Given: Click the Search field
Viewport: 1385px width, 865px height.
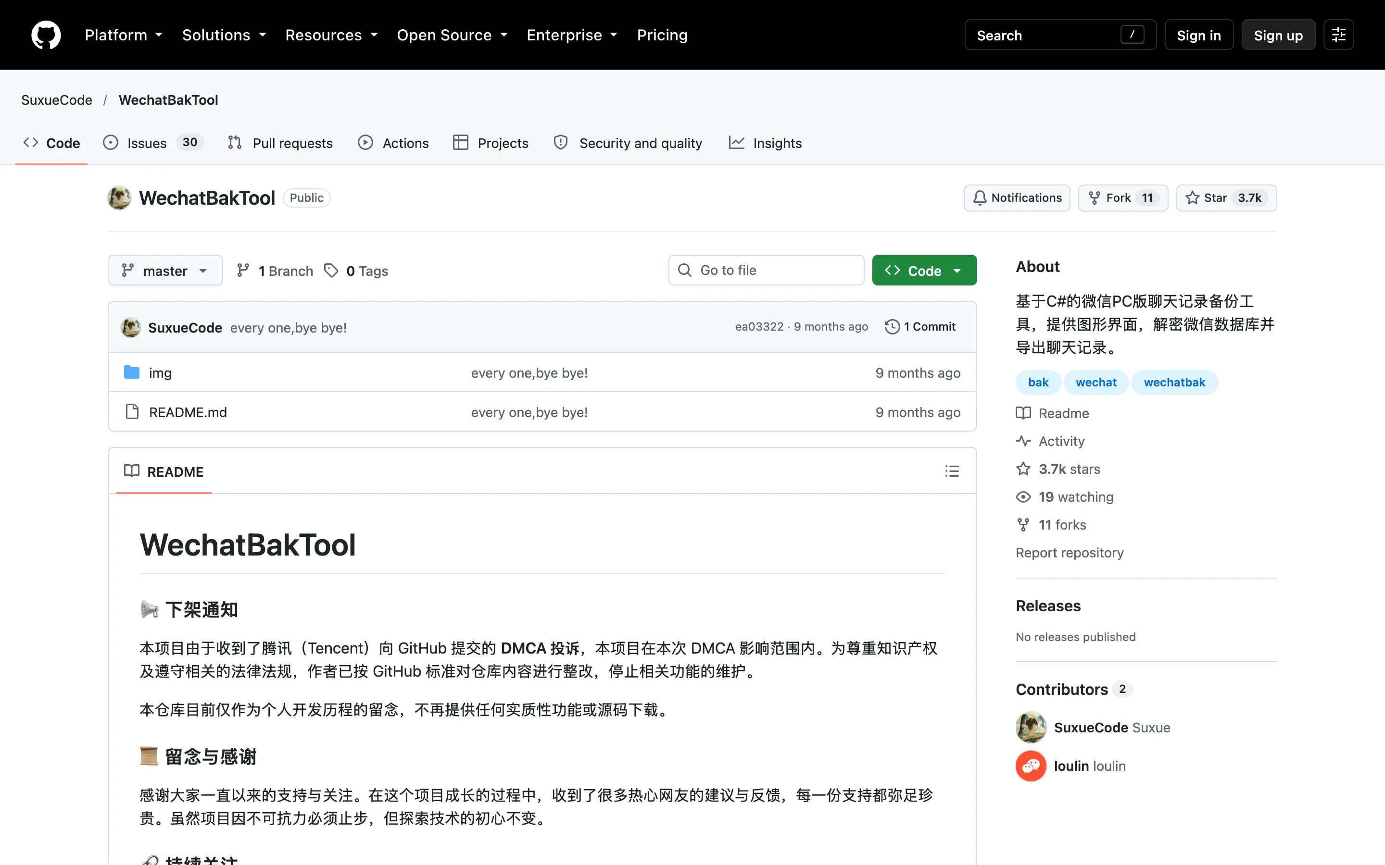Looking at the screenshot, I should pos(1060,35).
